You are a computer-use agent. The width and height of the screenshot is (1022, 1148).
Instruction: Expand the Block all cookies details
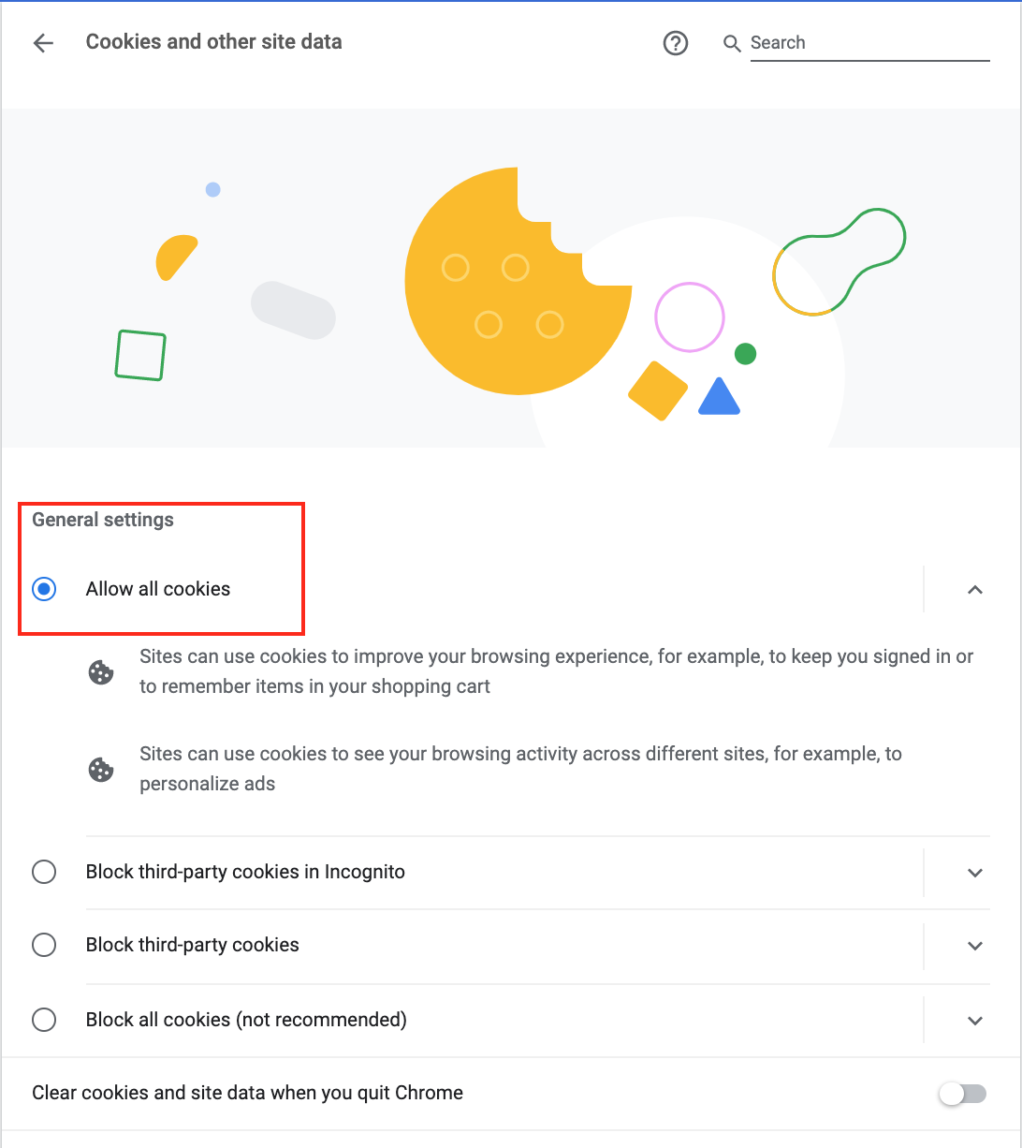point(974,1020)
